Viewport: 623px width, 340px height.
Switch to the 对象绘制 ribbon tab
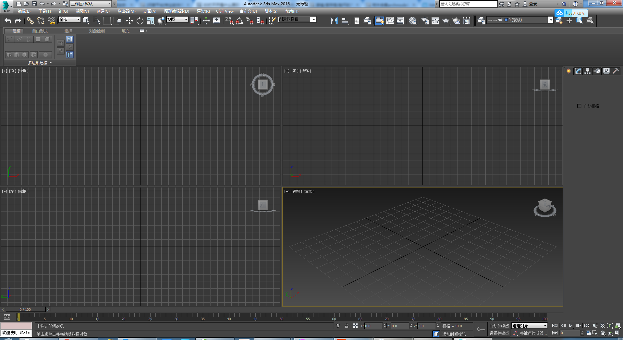tap(97, 31)
